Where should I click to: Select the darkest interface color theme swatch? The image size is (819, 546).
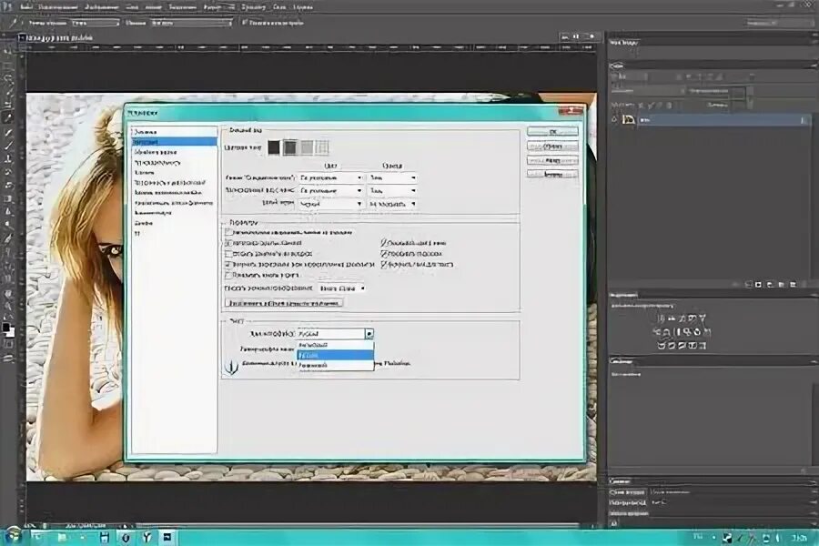click(x=271, y=147)
